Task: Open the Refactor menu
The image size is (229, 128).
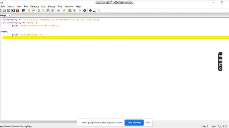Action: 35,6
